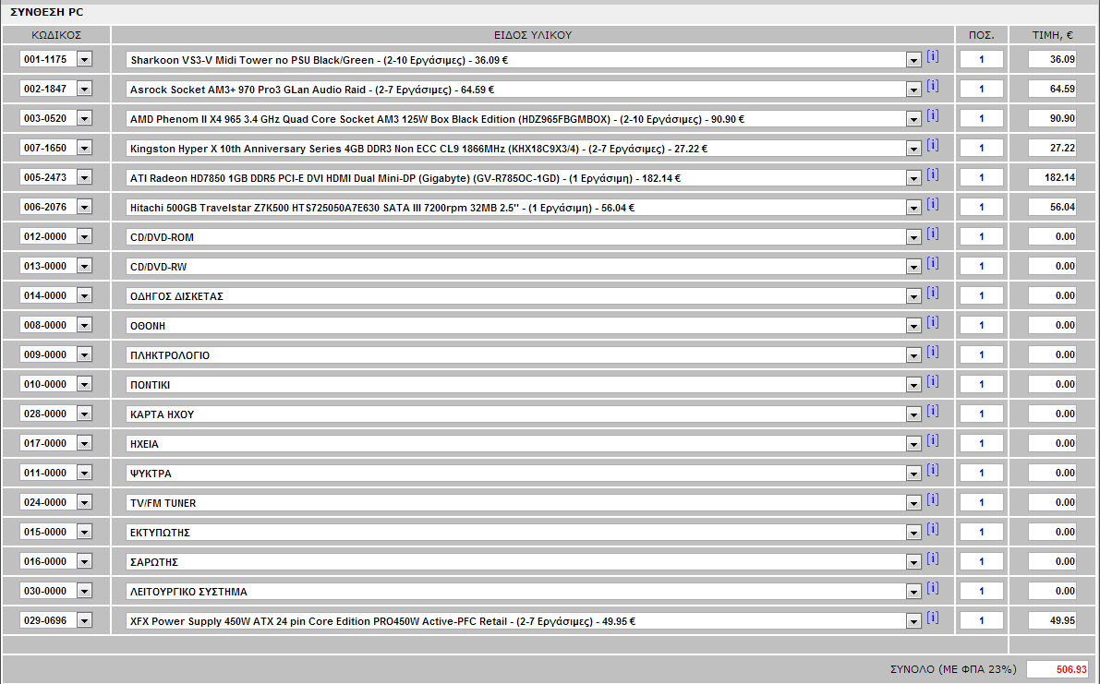
Task: Open info link for AMD Phenom II row
Action: [x=932, y=115]
